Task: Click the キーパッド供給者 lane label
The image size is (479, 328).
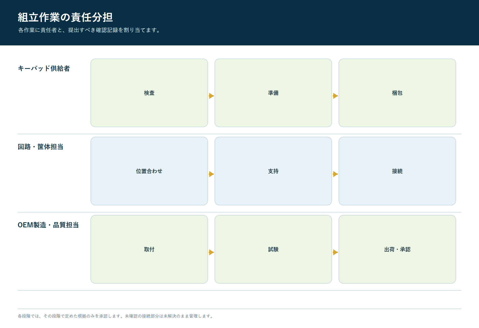Action: tap(44, 68)
